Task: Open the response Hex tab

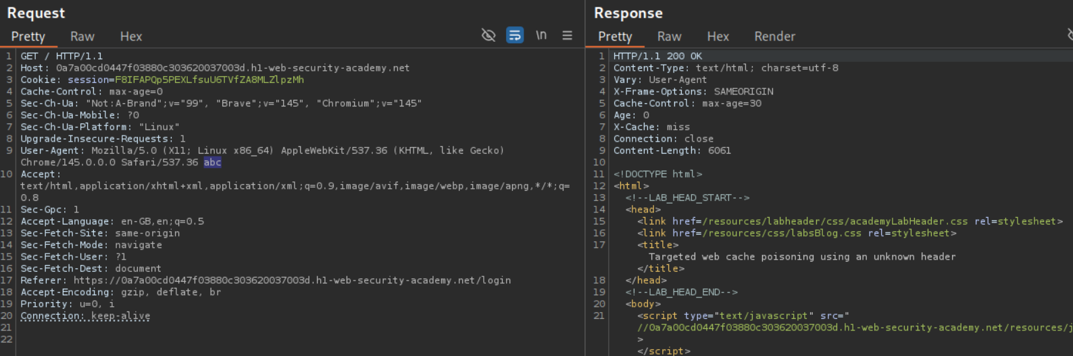Action: pyautogui.click(x=718, y=36)
